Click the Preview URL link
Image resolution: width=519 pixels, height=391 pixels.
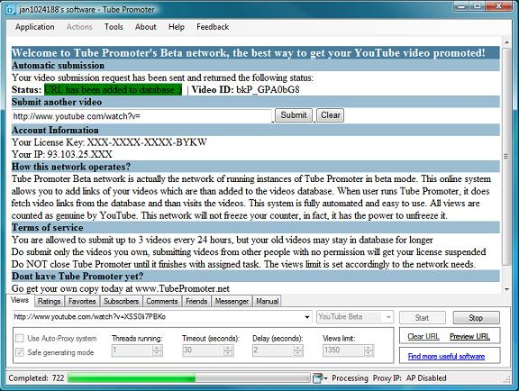[x=469, y=336]
